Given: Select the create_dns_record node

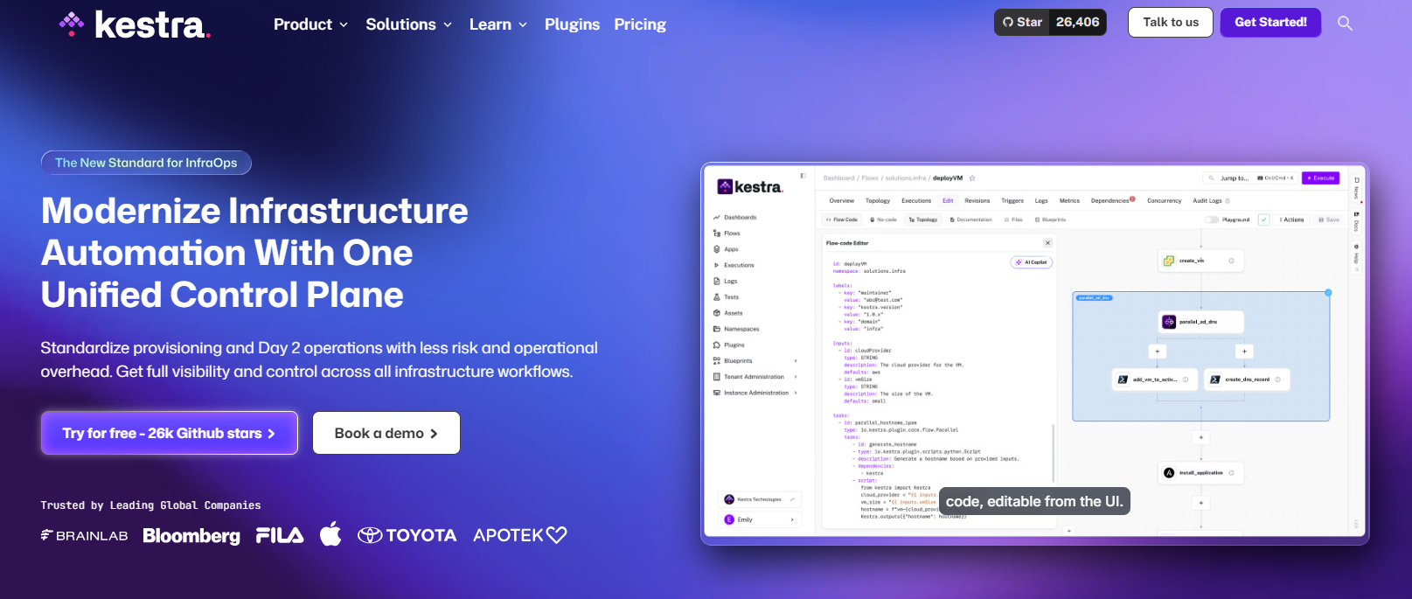Looking at the screenshot, I should [x=1247, y=380].
